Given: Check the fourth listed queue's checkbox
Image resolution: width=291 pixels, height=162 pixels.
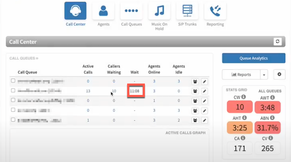Looking at the screenshot, I should point(13,110).
